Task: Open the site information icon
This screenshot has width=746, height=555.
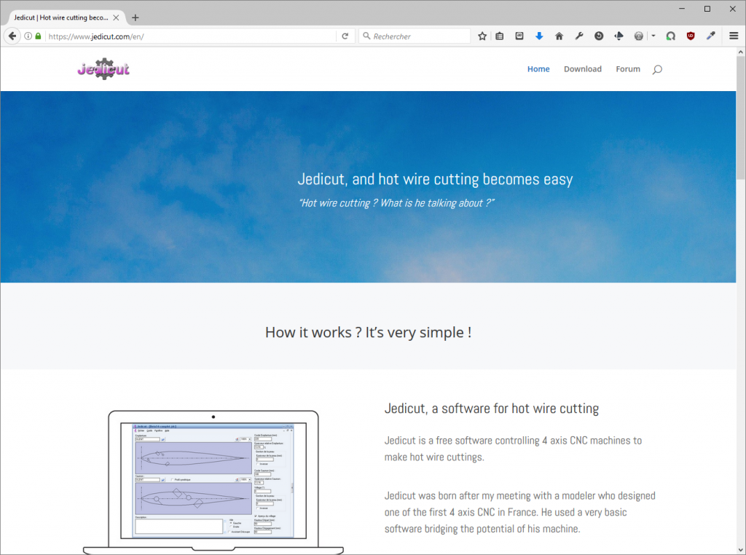Action: 28,36
